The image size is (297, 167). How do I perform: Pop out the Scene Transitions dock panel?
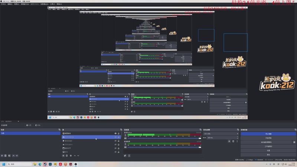238,130
